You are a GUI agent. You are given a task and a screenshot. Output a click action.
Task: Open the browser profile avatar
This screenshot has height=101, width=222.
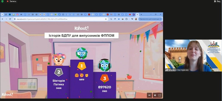(136, 19)
